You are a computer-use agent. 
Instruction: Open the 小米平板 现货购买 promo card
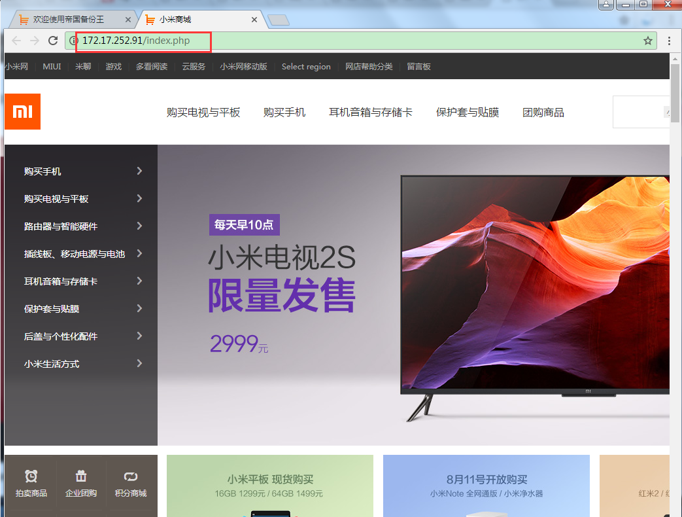tap(269, 486)
